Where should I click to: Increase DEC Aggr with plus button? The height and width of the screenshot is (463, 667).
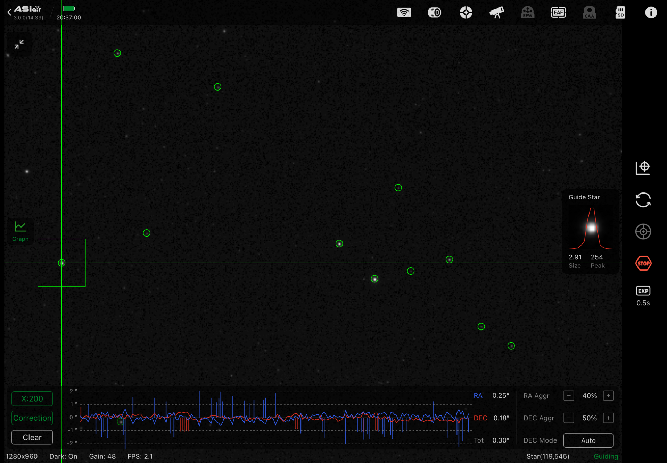click(x=608, y=418)
